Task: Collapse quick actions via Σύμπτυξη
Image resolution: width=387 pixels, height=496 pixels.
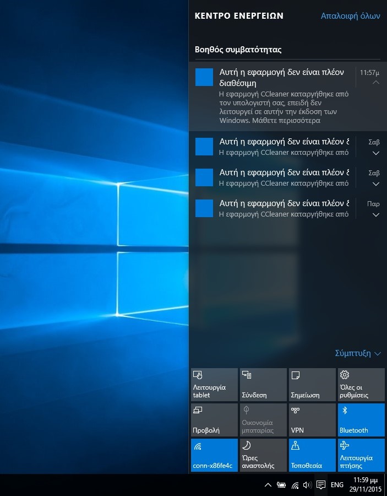Action: tap(358, 353)
